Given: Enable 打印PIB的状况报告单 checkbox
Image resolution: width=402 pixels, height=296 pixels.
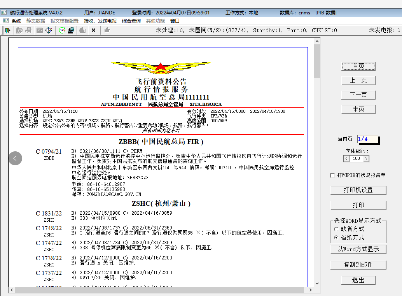Looking at the screenshot, I should tap(332, 175).
